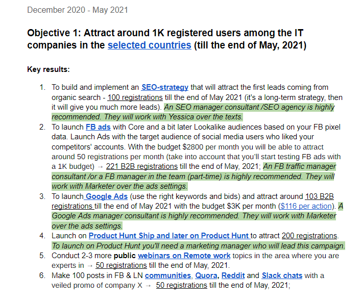This screenshot has height=301, width=361.
Task: Open Product Hunt Ship and later on Product Hunt link
Action: [x=169, y=236]
